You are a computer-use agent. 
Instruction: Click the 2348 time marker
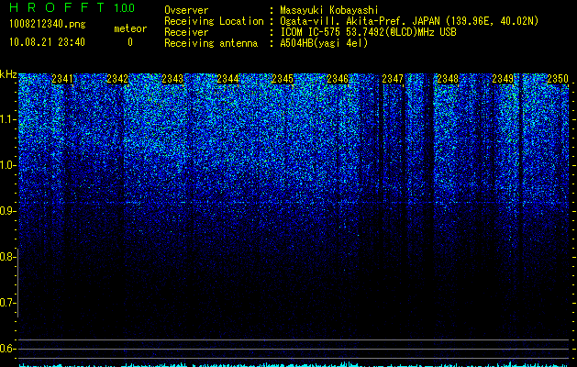448,79
